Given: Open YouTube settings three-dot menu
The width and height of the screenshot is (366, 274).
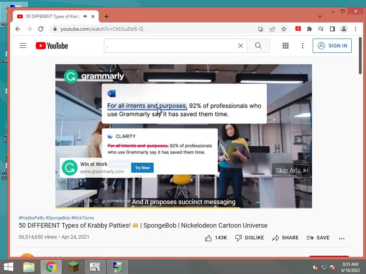Looking at the screenshot, I should click(302, 46).
